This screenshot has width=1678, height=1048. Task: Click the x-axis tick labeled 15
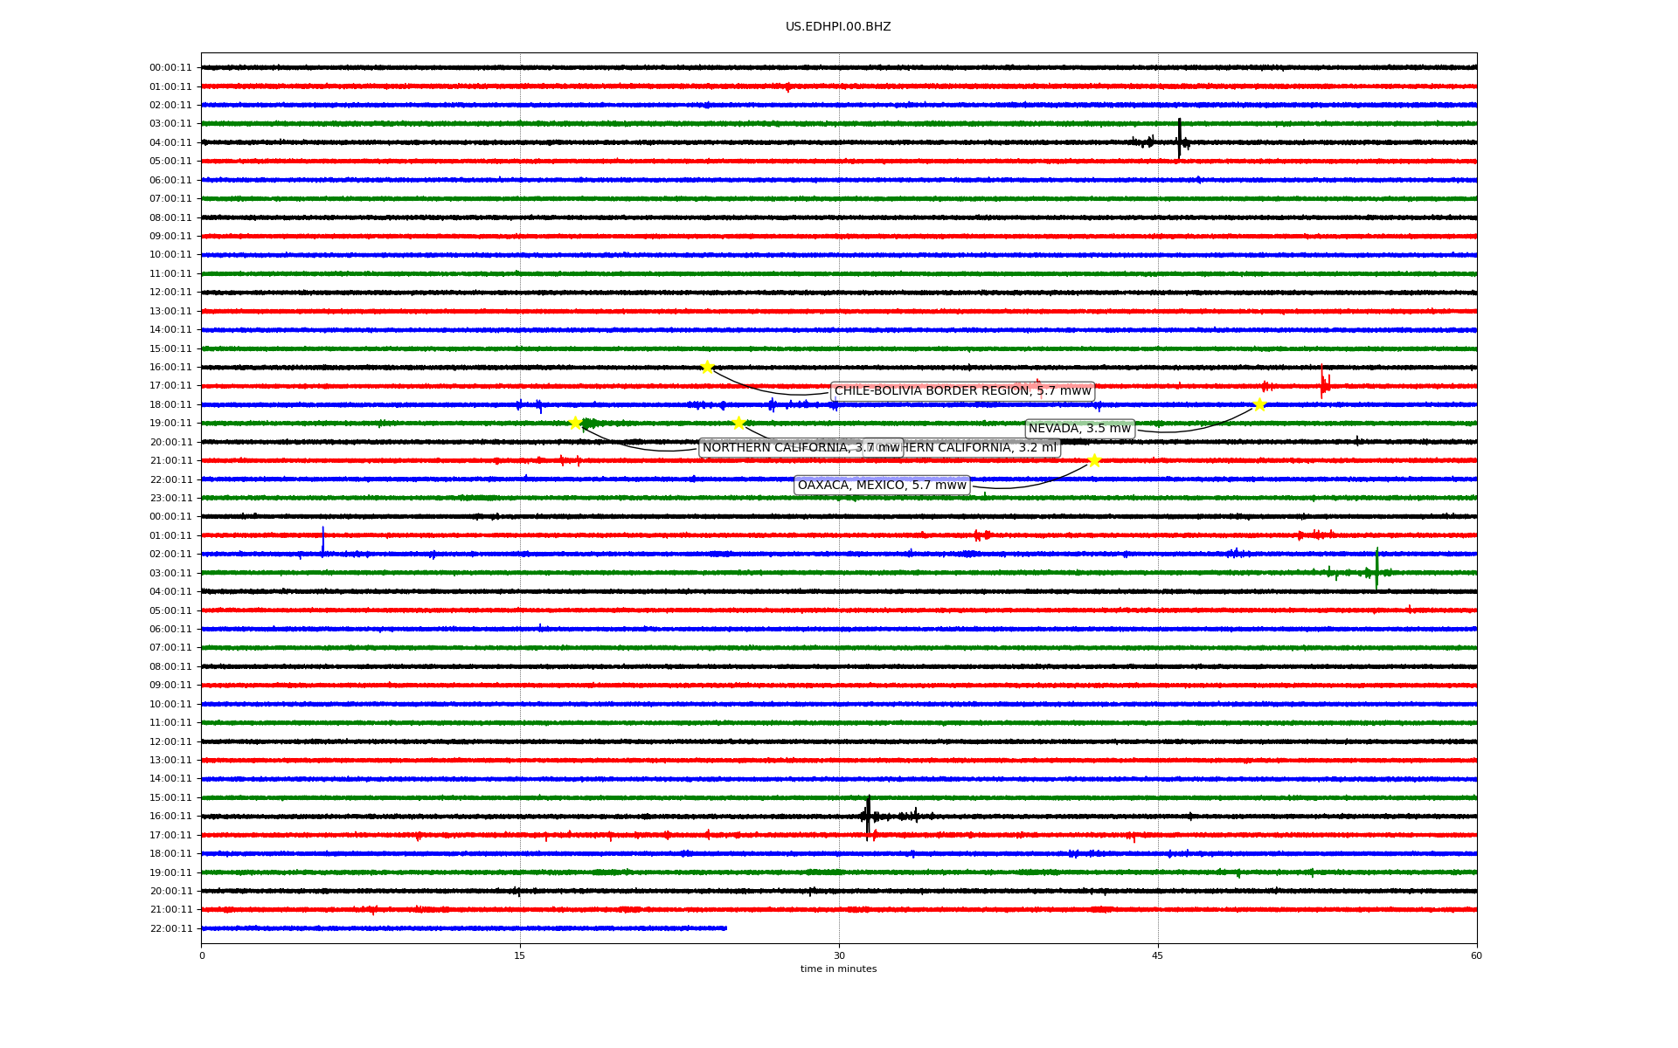coord(520,955)
